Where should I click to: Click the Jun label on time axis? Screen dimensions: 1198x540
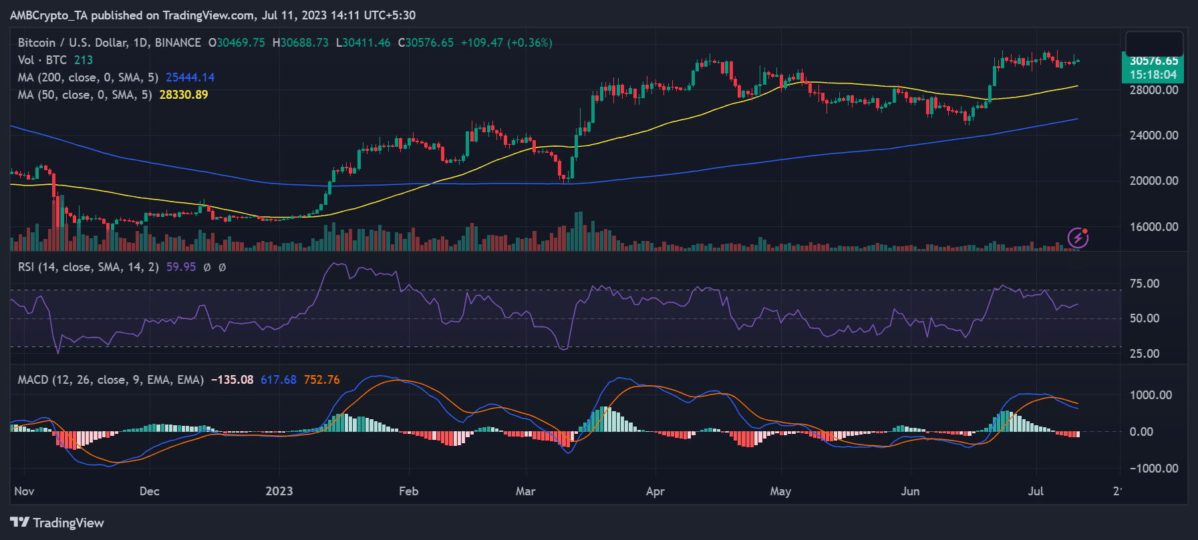(x=910, y=491)
